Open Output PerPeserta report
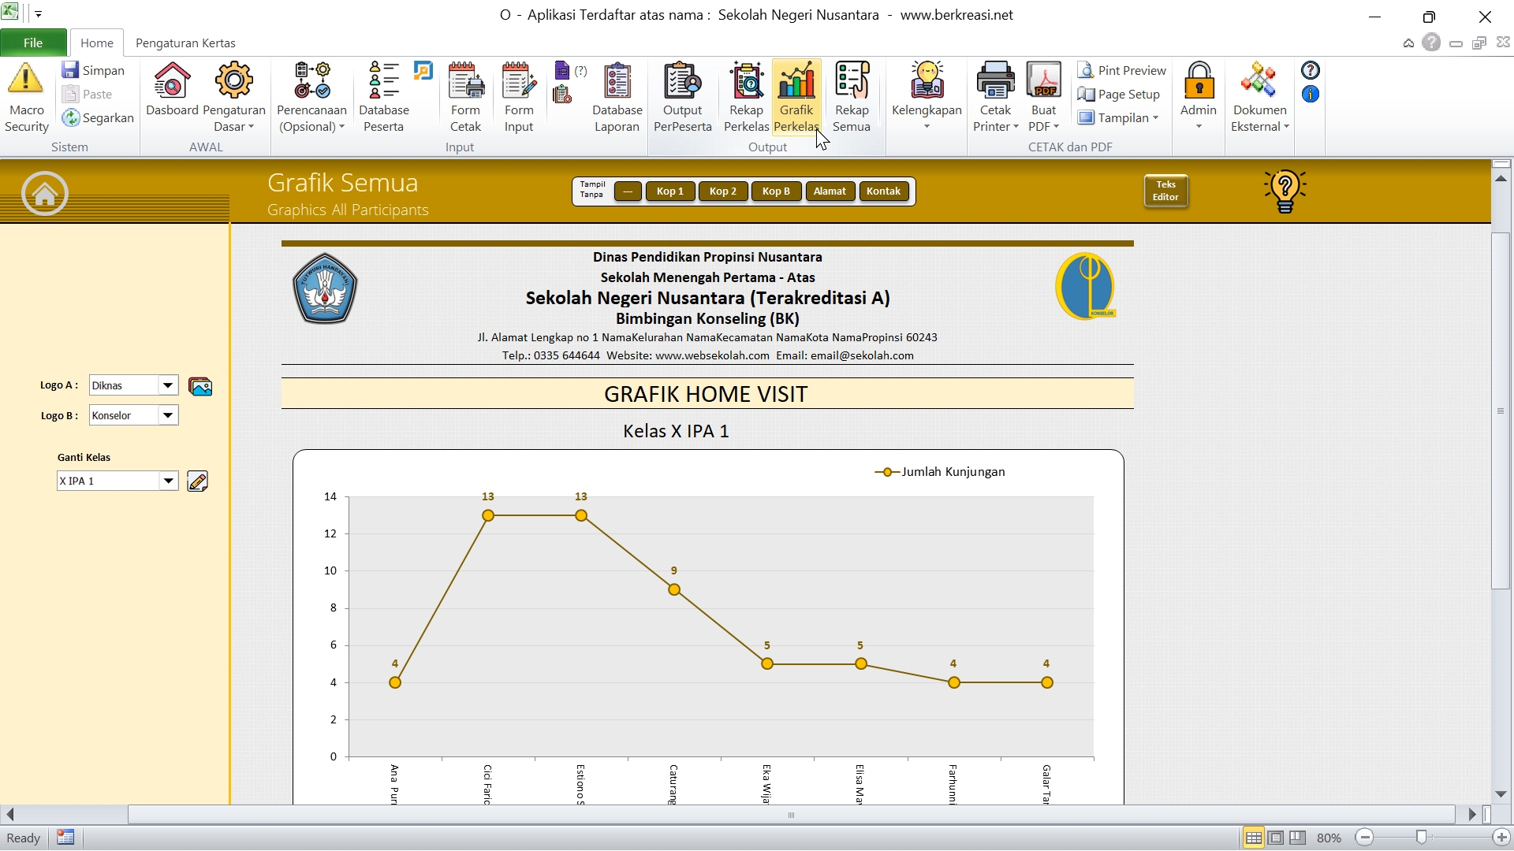This screenshot has height=851, width=1514. coord(682,81)
